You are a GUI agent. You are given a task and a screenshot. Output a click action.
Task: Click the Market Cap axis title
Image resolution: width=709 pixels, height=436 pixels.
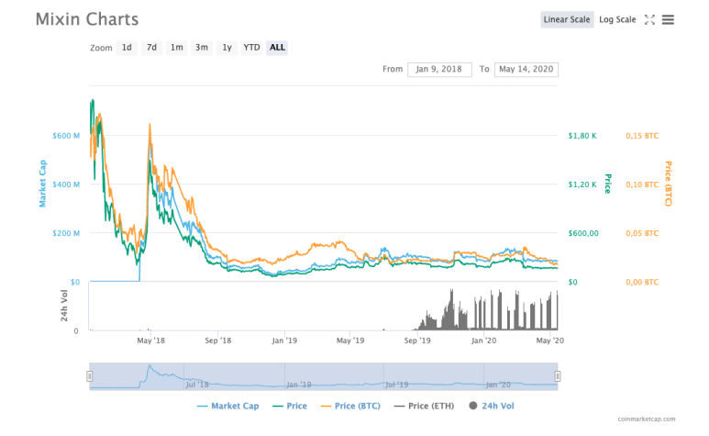42,184
